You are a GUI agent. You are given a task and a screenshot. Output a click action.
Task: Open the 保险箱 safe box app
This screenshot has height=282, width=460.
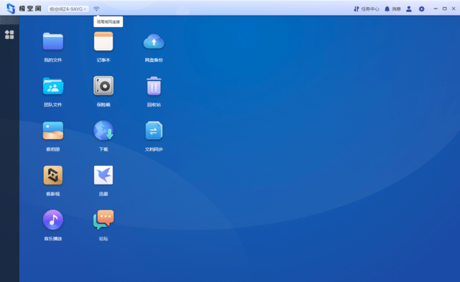[103, 86]
